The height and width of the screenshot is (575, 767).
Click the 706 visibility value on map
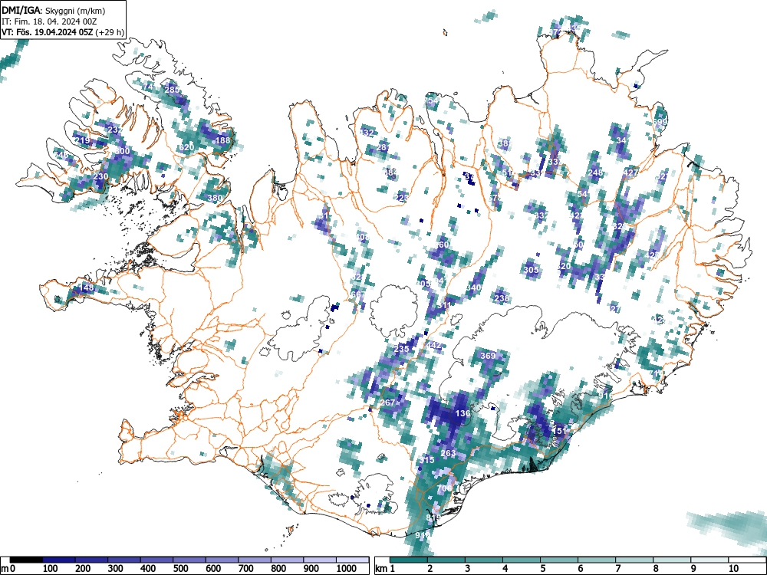pyautogui.click(x=444, y=488)
